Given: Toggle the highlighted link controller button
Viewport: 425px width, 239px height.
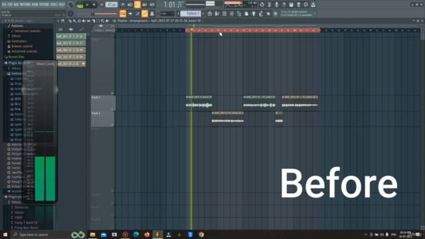Looking at the screenshot, I should (145, 13).
